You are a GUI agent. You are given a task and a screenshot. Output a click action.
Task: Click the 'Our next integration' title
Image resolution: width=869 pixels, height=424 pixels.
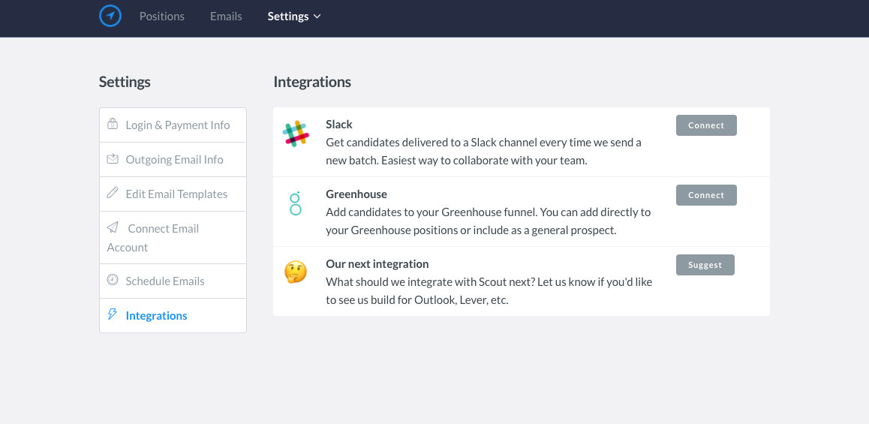(x=377, y=264)
